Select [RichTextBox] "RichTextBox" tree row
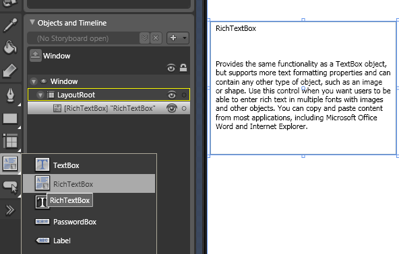Image resolution: width=399 pixels, height=254 pixels. pos(109,108)
